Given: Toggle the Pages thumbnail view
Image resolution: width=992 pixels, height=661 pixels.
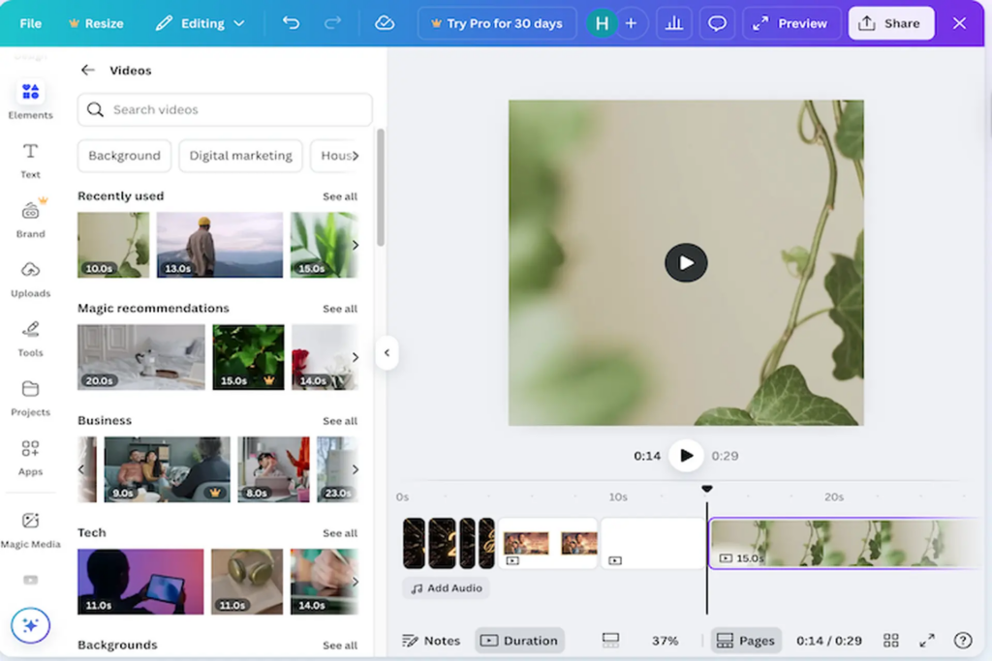Looking at the screenshot, I should pos(746,641).
